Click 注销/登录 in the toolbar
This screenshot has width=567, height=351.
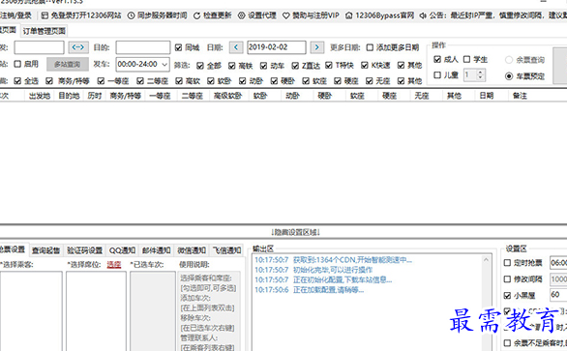(x=15, y=15)
